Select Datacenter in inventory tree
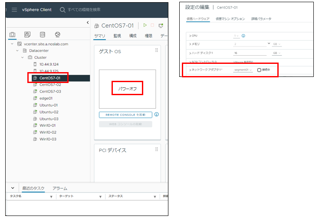The height and width of the screenshot is (219, 319). coord(39,50)
